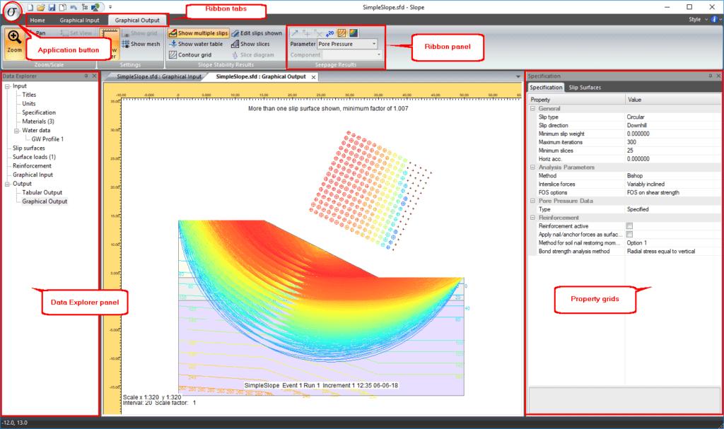
Task: Click the arrow vectors icon in Seepage Results
Action: [x=295, y=33]
